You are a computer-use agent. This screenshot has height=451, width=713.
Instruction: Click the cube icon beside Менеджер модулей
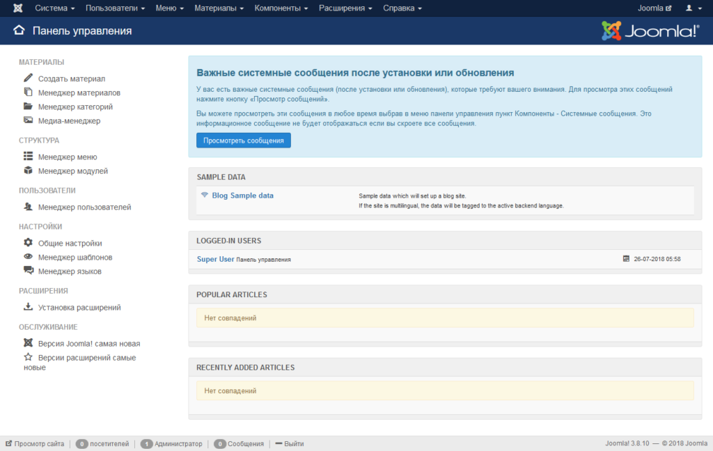coord(28,171)
